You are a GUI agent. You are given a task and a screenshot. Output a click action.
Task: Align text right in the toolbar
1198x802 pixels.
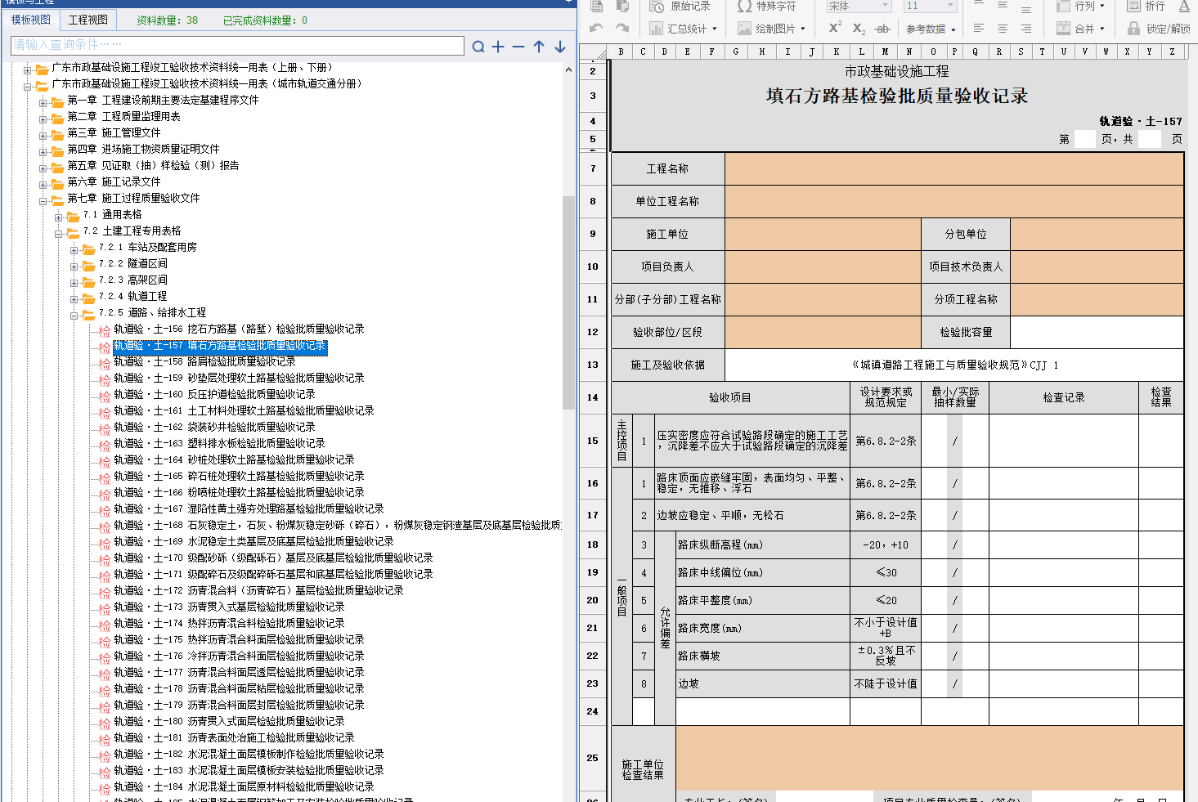pos(1026,29)
